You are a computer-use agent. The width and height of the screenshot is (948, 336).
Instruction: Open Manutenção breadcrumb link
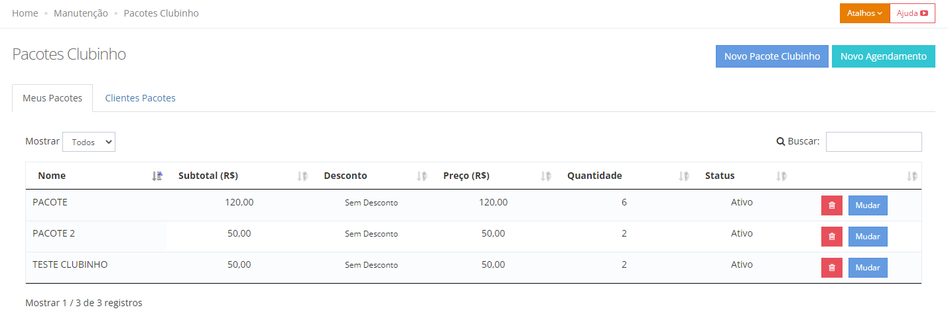click(x=81, y=13)
